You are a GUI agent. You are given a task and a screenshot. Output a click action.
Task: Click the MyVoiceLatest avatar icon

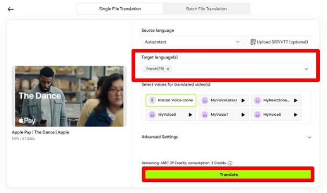pyautogui.click(x=205, y=100)
